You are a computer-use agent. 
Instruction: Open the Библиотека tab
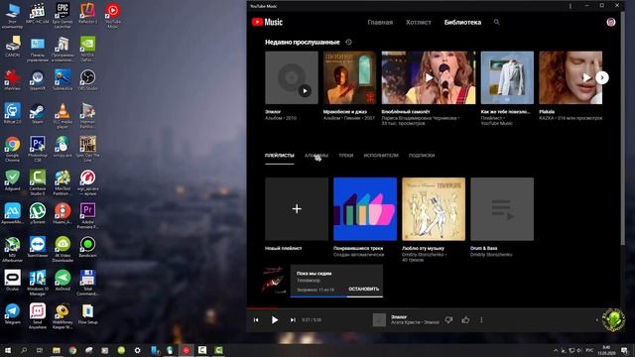[462, 22]
